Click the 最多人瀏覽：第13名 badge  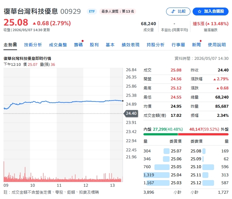(x=118, y=11)
